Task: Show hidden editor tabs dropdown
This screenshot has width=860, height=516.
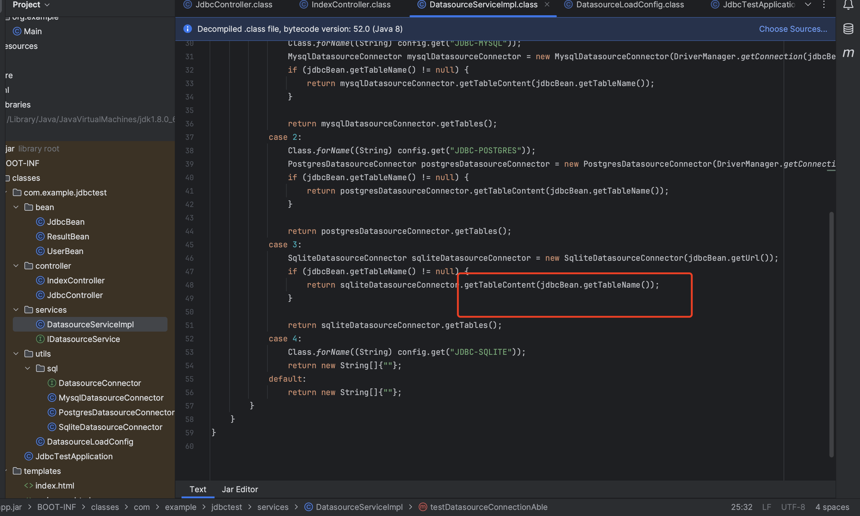Action: pos(808,5)
